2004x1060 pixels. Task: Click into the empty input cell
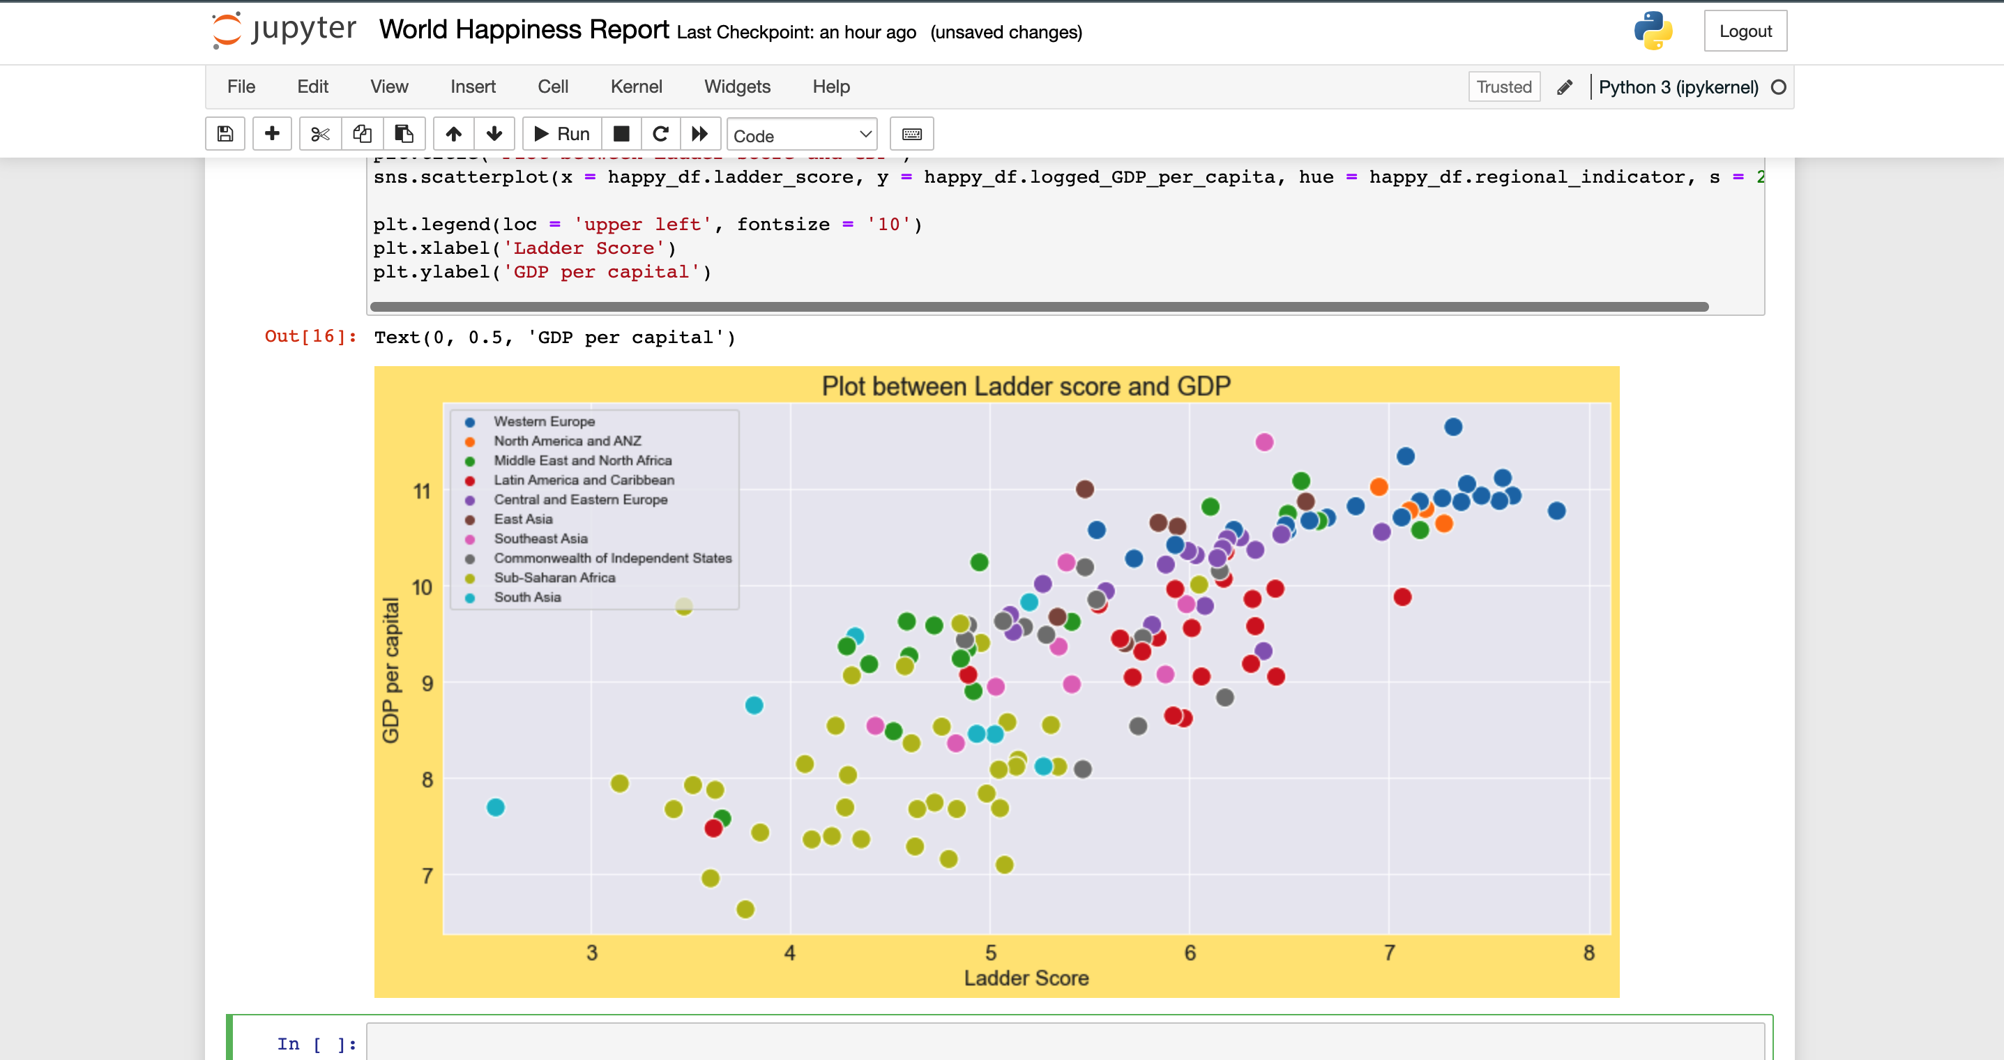[1065, 1043]
